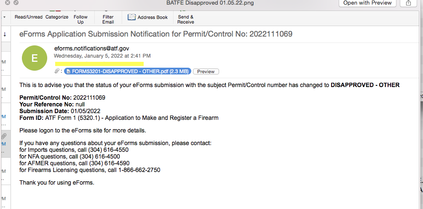Preview the PDF attachment

click(206, 71)
